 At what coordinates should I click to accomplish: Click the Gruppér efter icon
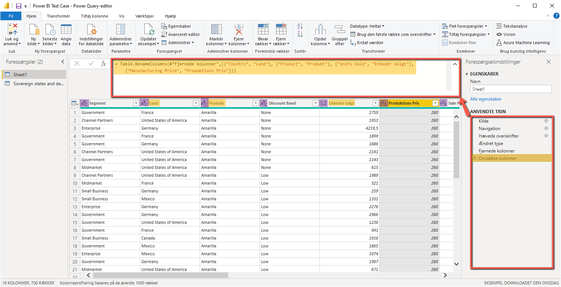tap(340, 30)
